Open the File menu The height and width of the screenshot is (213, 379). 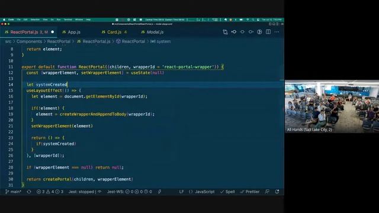coord(18,20)
